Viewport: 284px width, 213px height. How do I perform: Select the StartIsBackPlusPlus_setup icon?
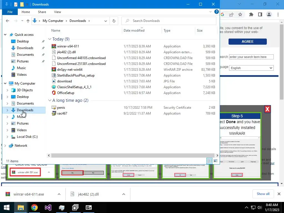click(x=54, y=75)
